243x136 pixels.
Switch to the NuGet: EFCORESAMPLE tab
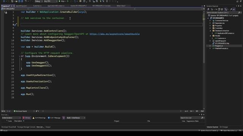79,6
